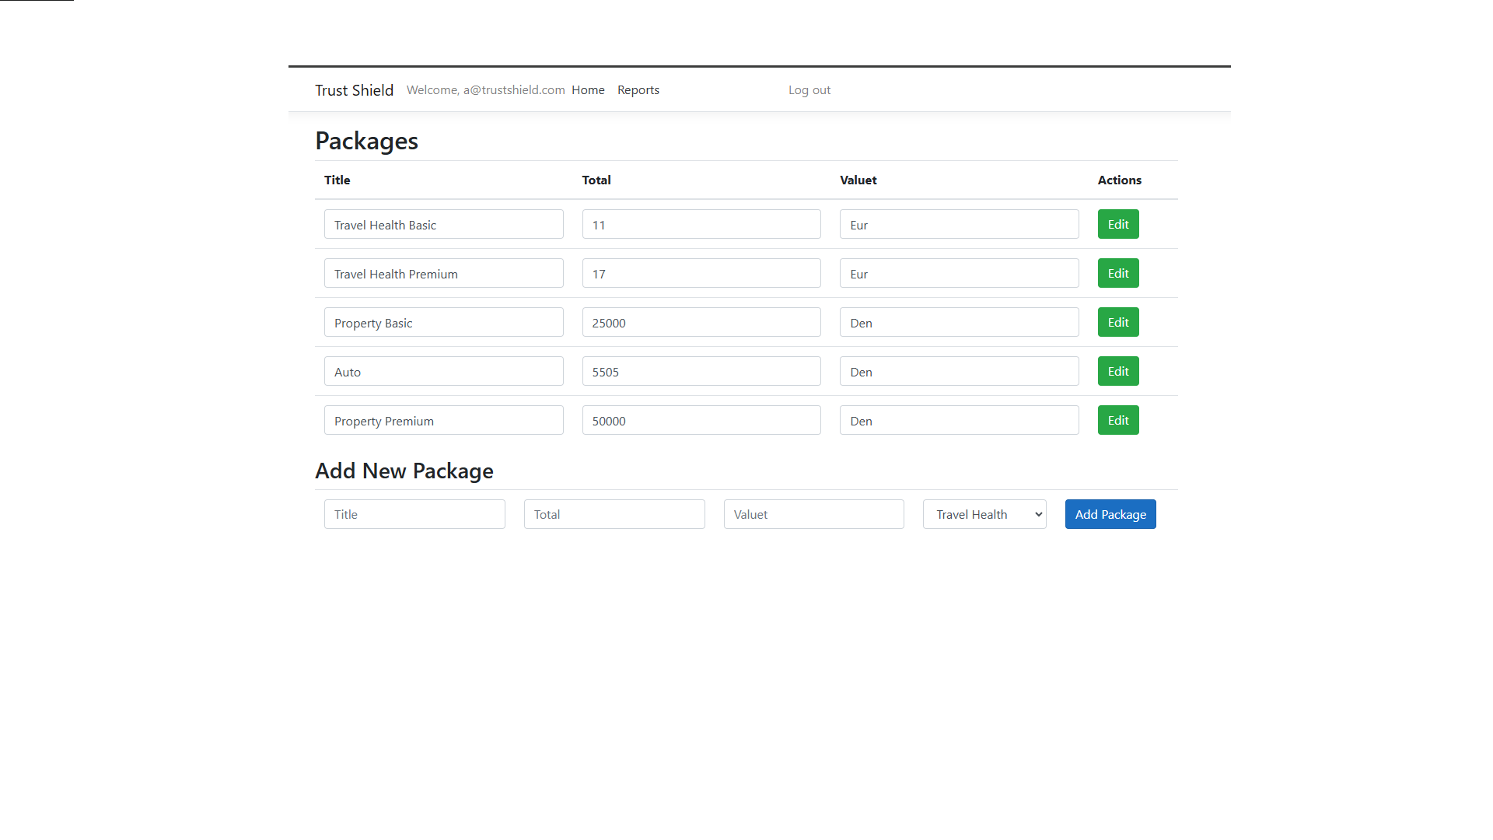This screenshot has width=1493, height=840.
Task: Go to the Home page link
Action: click(587, 90)
